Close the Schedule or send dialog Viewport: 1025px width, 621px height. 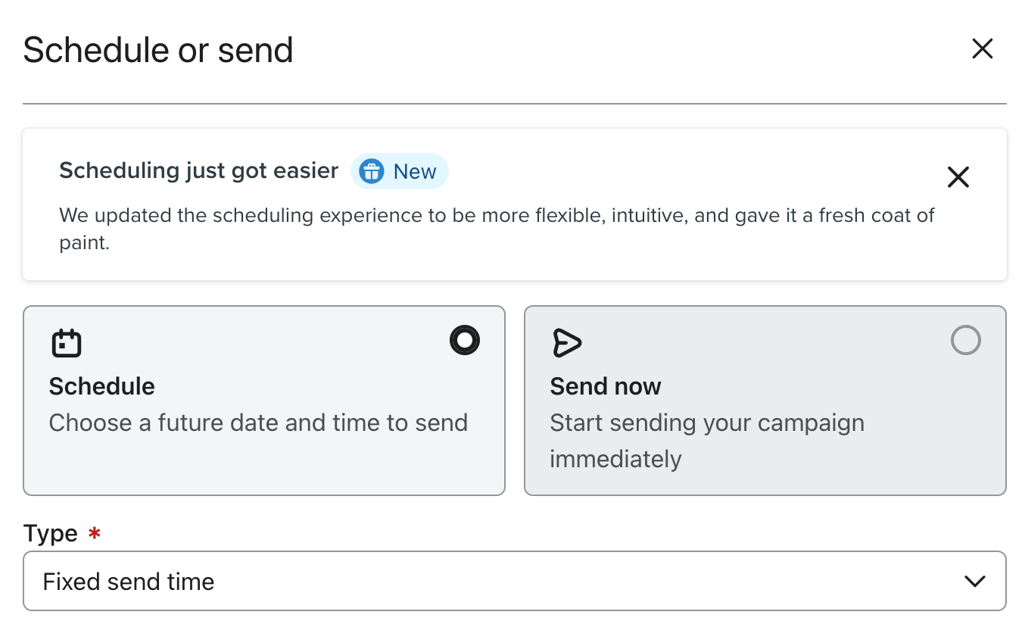pyautogui.click(x=982, y=49)
